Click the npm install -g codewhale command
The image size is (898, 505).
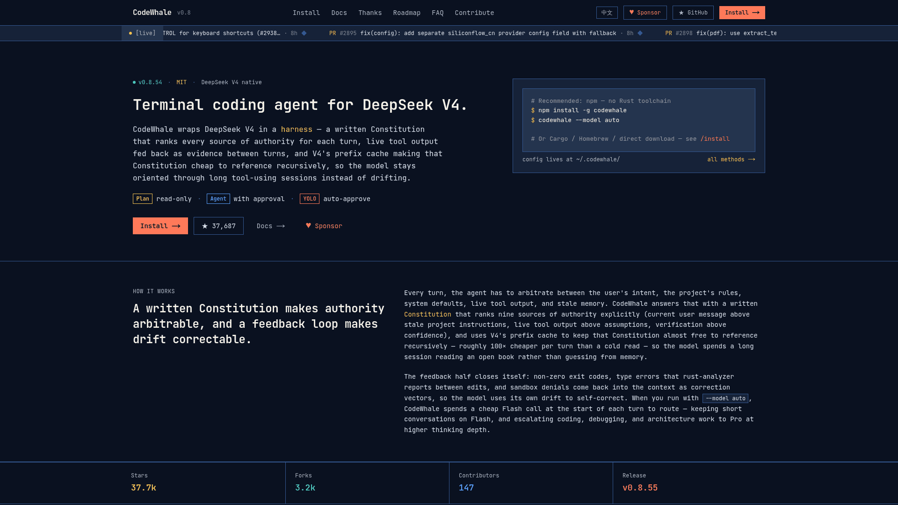tap(582, 110)
